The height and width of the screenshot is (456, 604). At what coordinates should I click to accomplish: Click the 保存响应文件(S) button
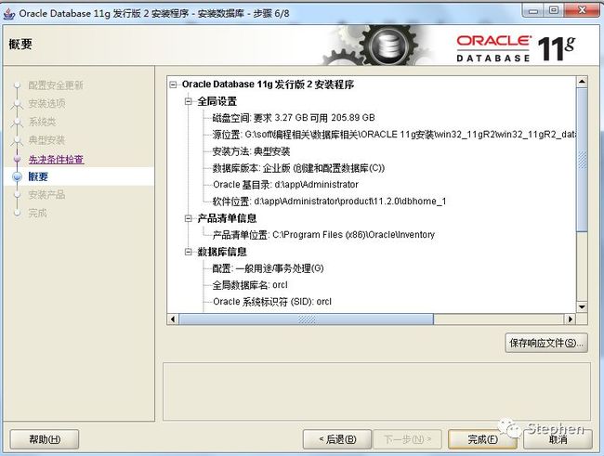pos(546,343)
